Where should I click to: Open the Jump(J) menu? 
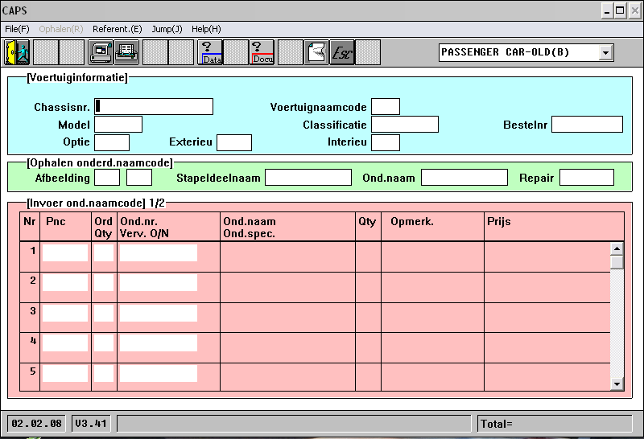(167, 29)
